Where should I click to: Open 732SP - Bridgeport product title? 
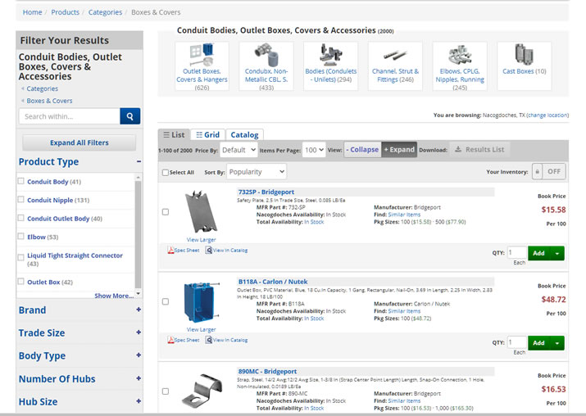pyautogui.click(x=266, y=192)
